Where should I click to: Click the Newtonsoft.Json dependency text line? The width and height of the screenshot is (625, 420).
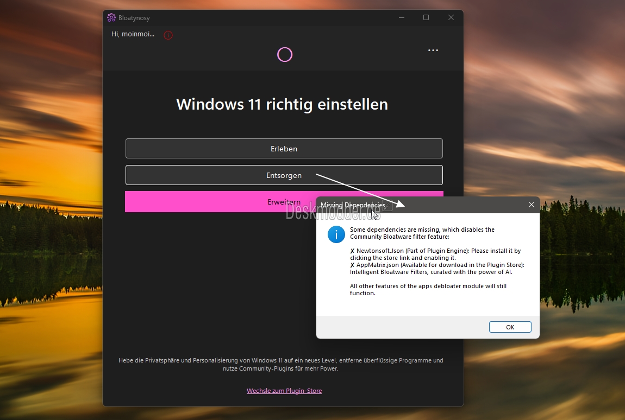(x=435, y=254)
